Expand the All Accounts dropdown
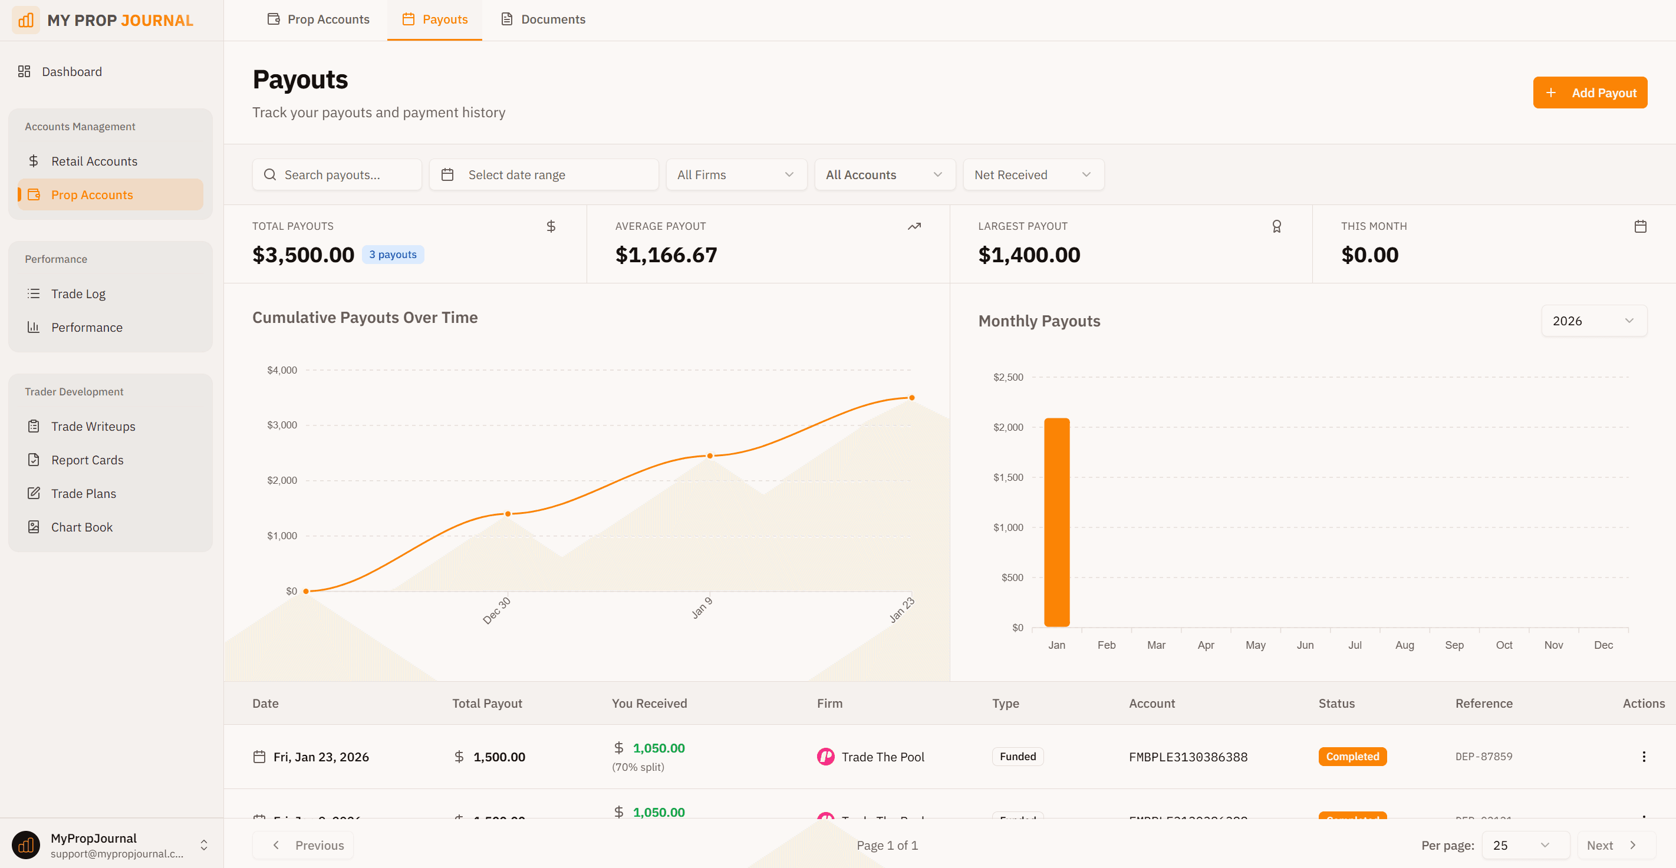Screen dimensions: 1676x868 [885, 175]
